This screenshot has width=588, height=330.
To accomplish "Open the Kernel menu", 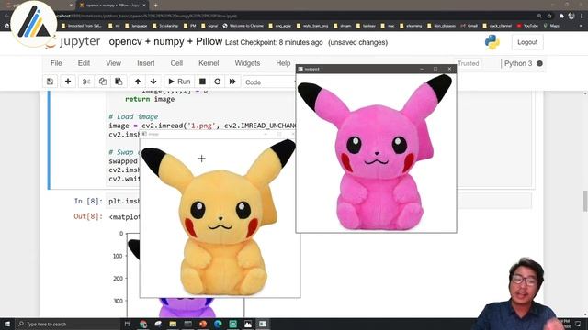I will tap(209, 63).
